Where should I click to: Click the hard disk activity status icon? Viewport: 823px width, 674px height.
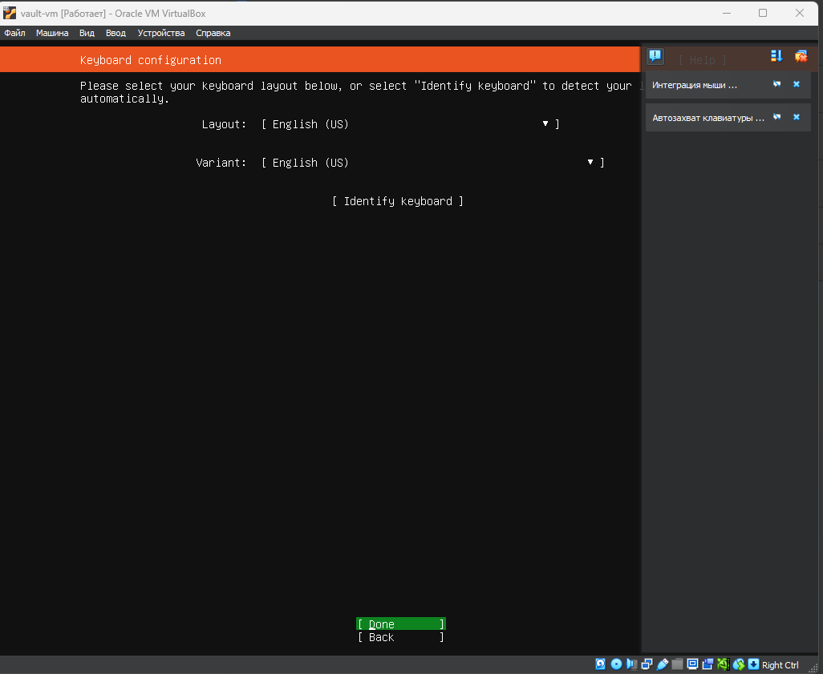click(x=601, y=664)
